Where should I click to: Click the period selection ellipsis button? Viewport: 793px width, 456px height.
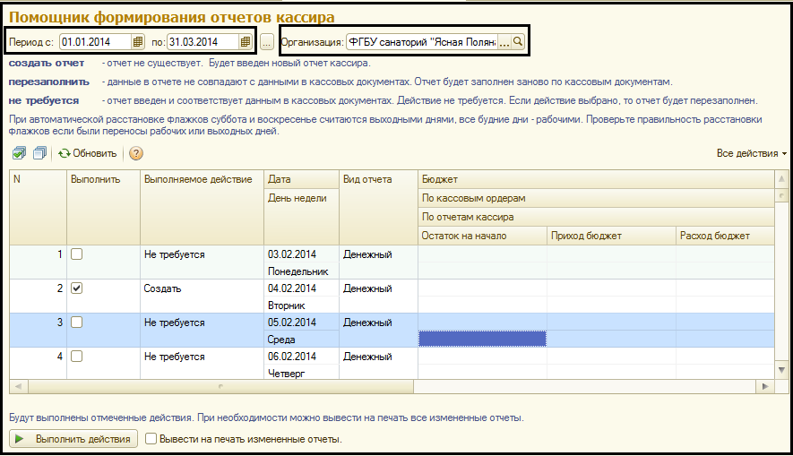coord(266,42)
